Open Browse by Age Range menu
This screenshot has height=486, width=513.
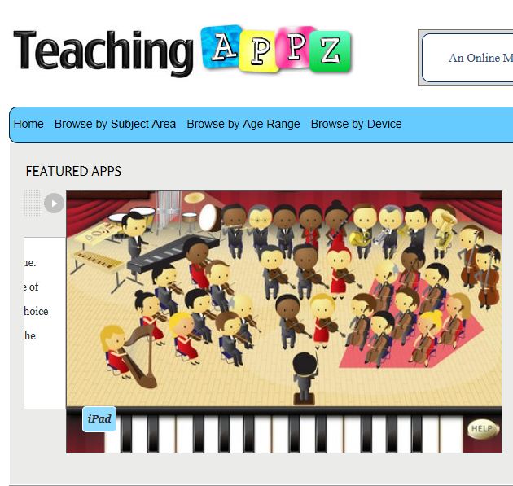[243, 124]
